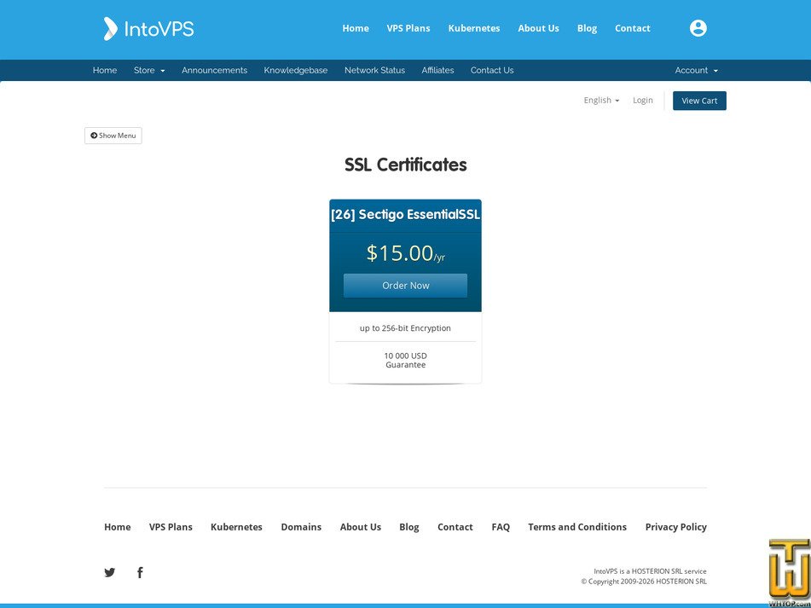Open the Twitter social icon
811x608 pixels.
110,572
